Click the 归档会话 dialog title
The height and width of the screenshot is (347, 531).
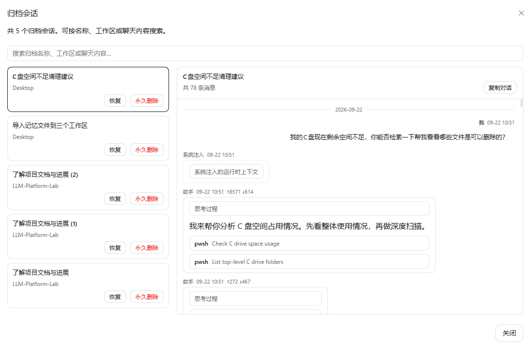(23, 13)
